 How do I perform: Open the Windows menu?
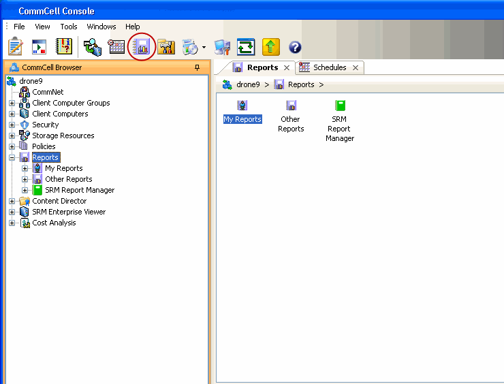(x=101, y=27)
